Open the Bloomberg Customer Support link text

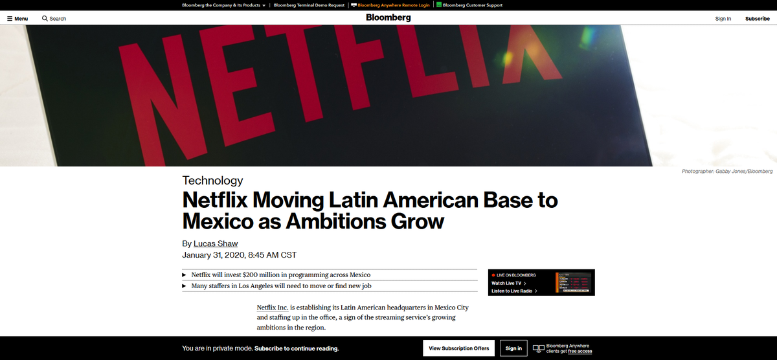click(x=473, y=5)
